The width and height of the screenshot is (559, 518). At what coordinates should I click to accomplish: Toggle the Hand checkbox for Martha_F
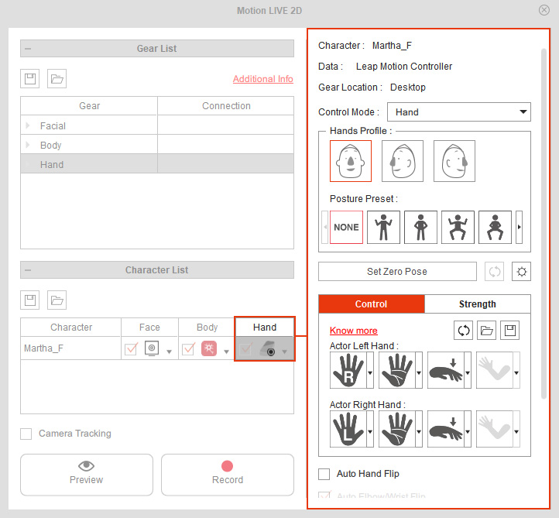coord(246,348)
